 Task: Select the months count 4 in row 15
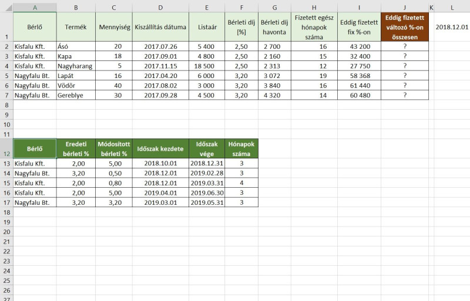pyautogui.click(x=241, y=183)
